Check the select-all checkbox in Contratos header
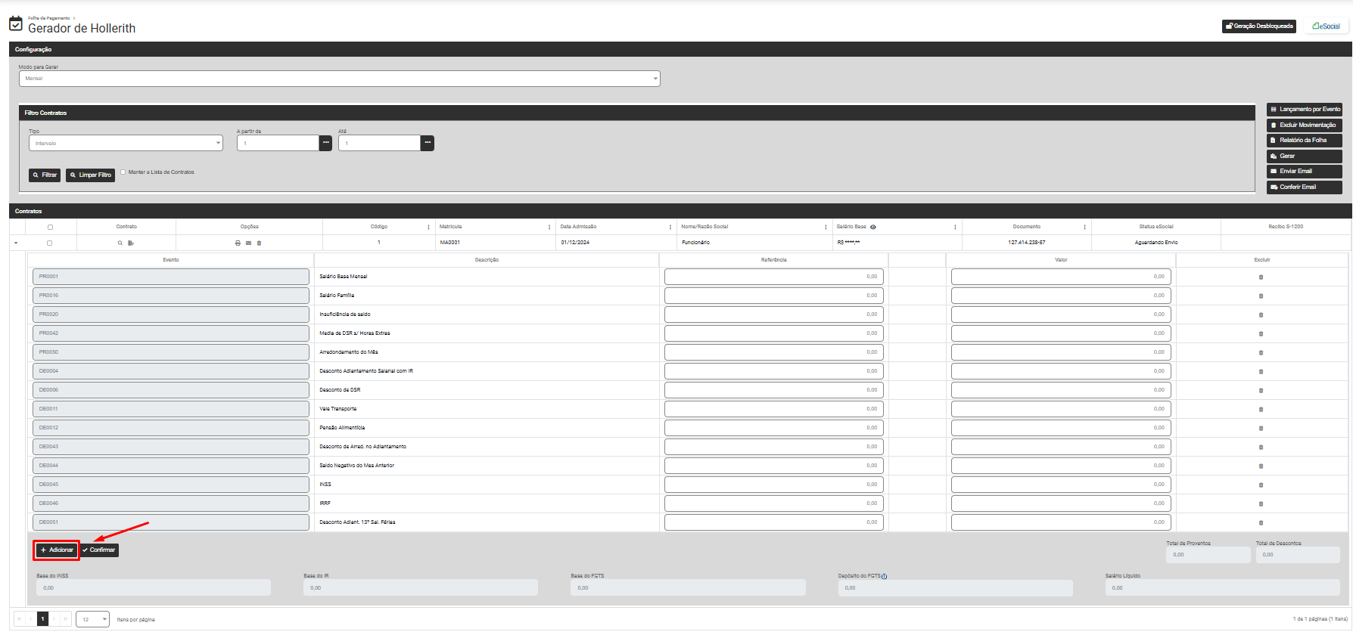This screenshot has height=632, width=1353. point(51,227)
